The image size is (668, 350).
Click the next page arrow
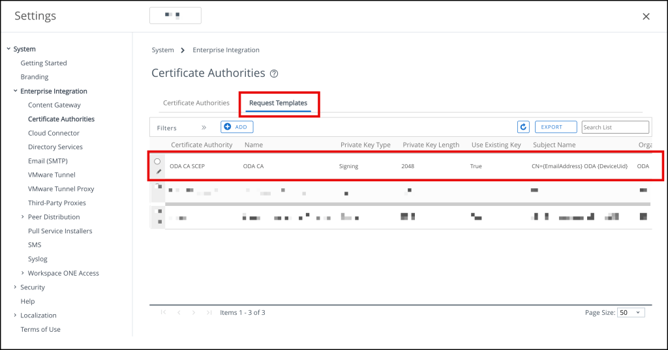[x=194, y=313]
